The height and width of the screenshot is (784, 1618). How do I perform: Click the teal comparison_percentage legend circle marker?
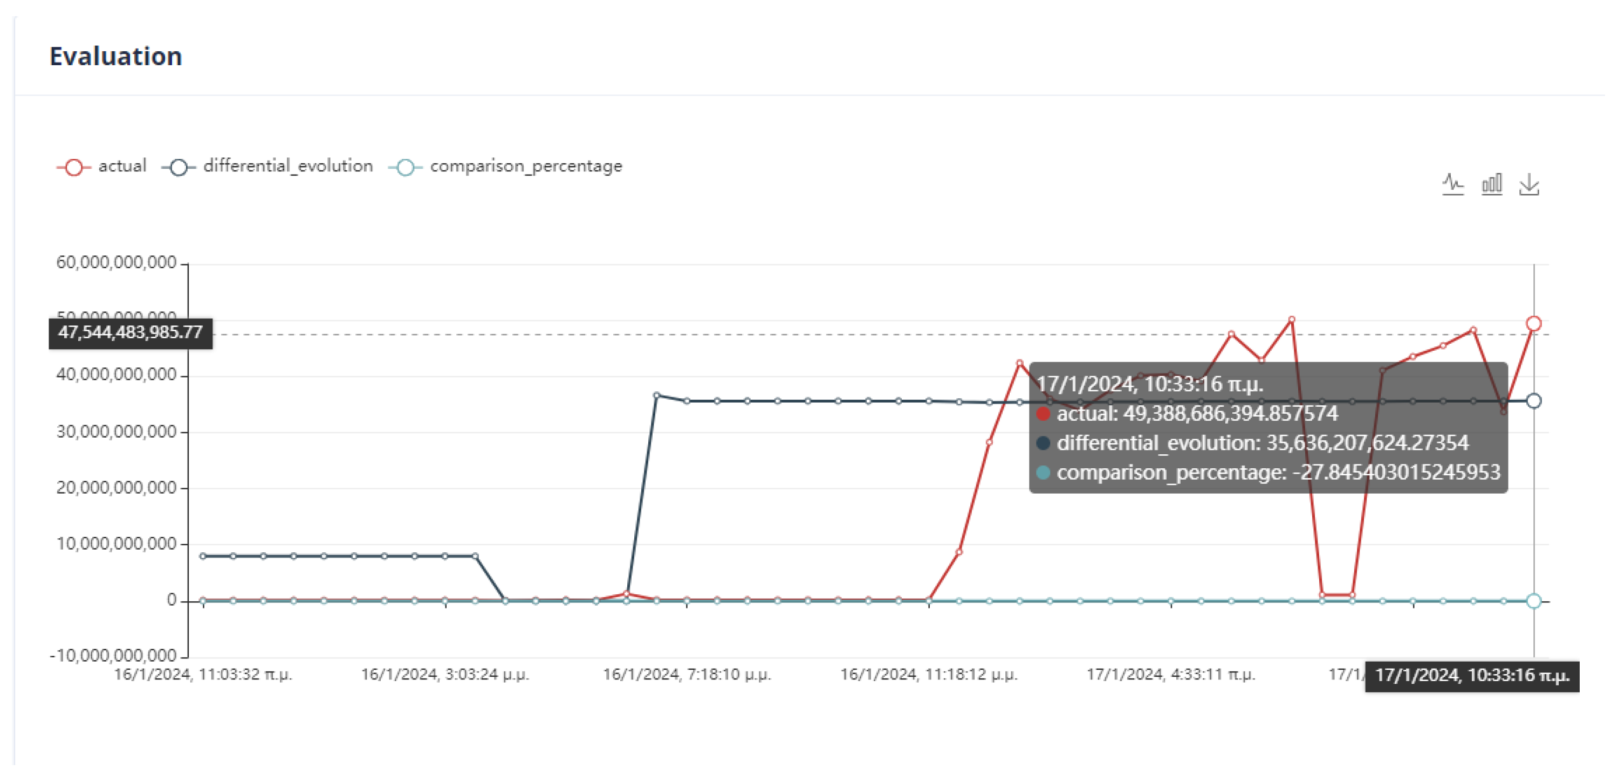[406, 167]
